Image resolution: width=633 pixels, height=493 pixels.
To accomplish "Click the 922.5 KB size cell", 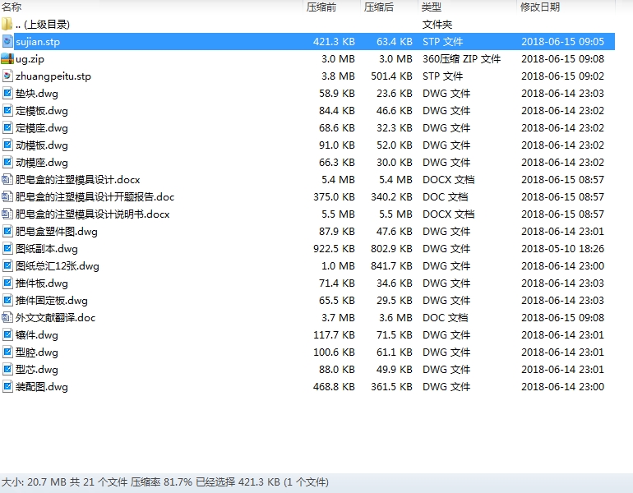I will click(x=334, y=248).
